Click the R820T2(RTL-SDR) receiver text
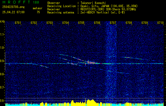Screen dimensions: 166x106 (x=108, y=9)
